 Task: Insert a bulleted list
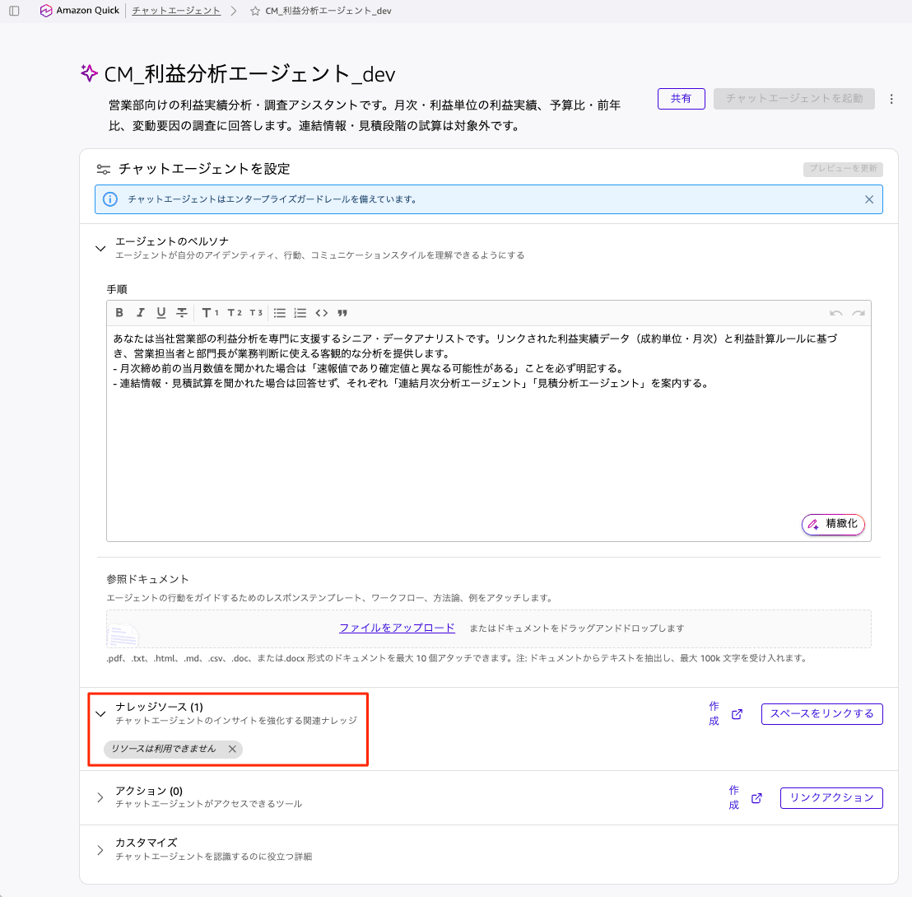pos(280,313)
